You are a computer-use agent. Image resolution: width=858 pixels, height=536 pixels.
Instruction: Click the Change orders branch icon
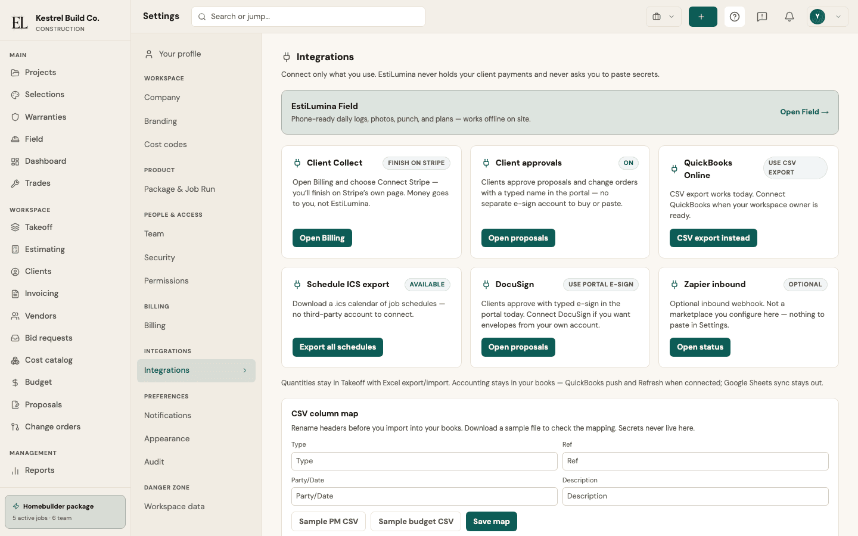point(15,427)
